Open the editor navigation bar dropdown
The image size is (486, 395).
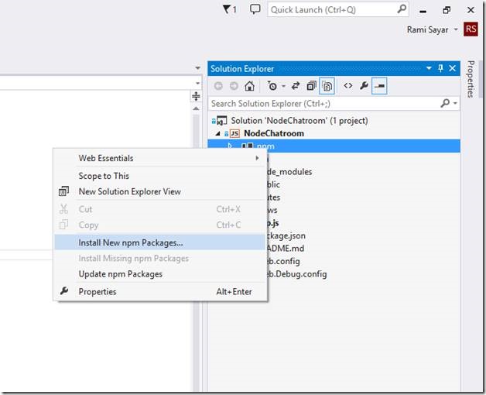[x=198, y=83]
